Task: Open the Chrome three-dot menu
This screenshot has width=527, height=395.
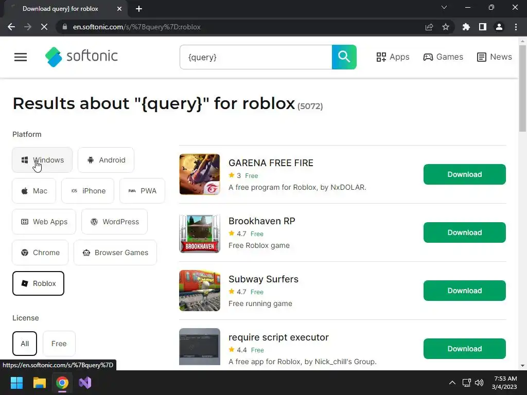Action: (x=516, y=27)
